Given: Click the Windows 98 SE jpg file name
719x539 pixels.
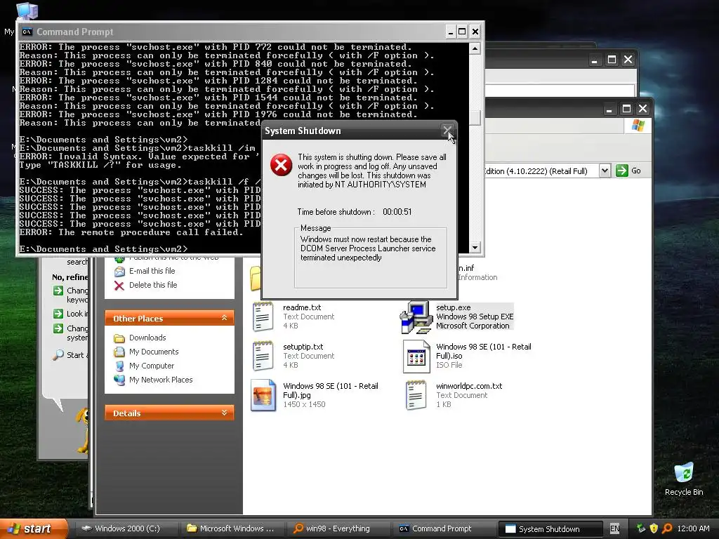Looking at the screenshot, I should (331, 390).
